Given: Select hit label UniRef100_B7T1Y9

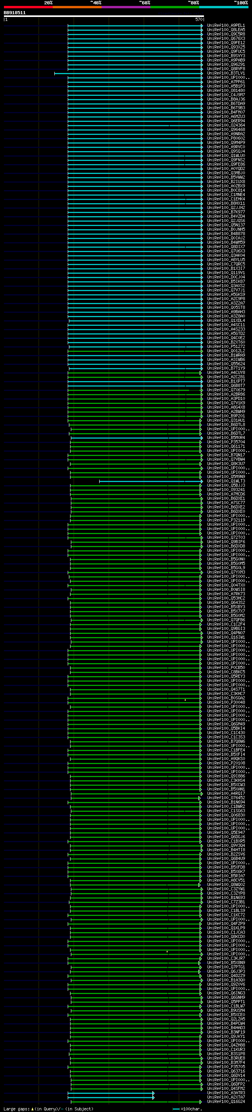Looking at the screenshot, I should 226,368.
